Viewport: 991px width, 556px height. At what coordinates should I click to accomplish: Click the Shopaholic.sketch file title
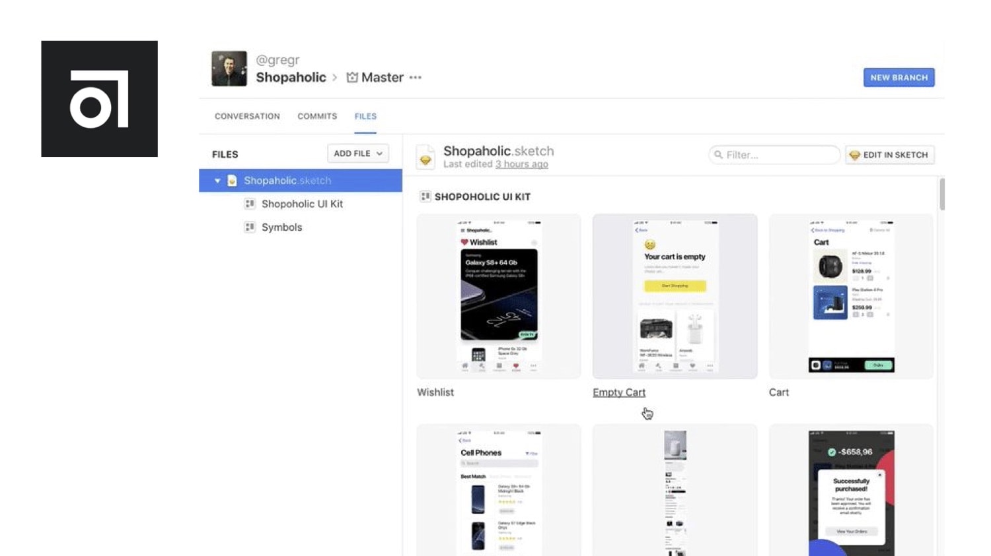(x=499, y=151)
